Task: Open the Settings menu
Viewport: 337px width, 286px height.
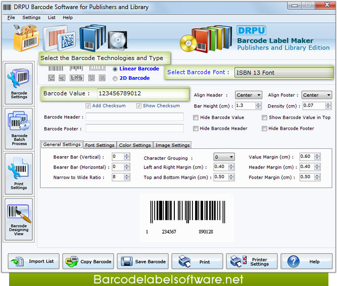Action: point(31,18)
